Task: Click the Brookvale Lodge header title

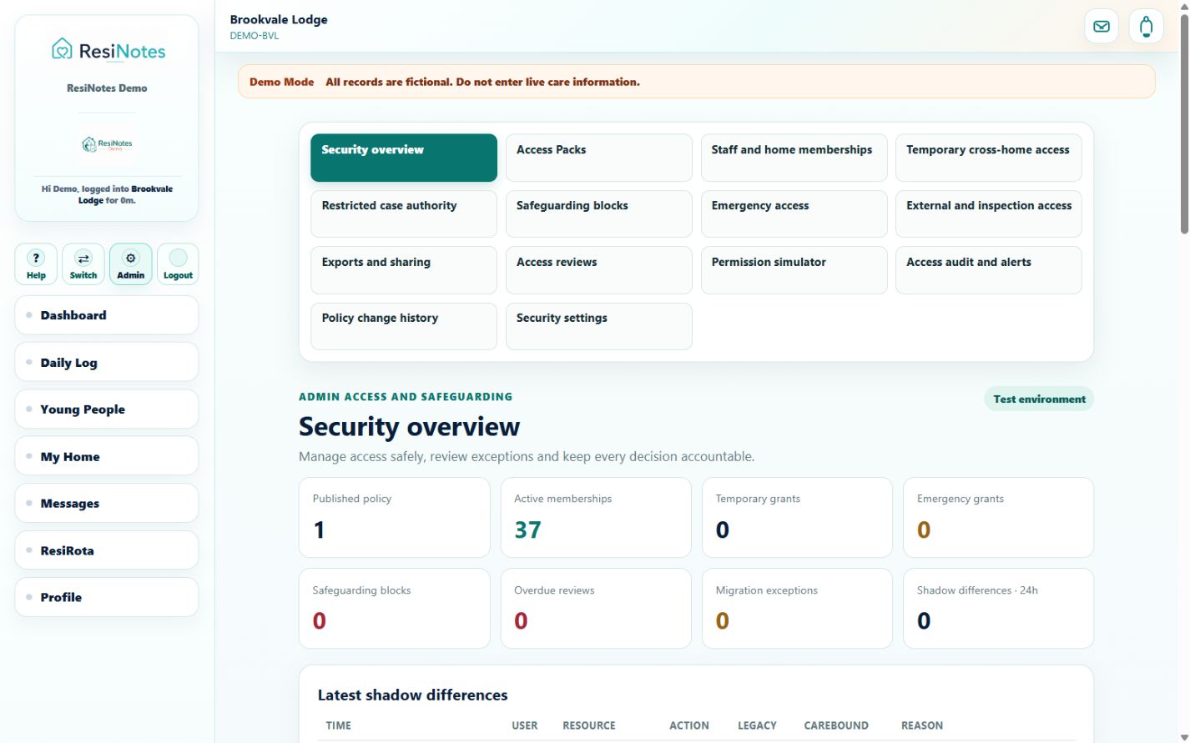Action: click(279, 19)
